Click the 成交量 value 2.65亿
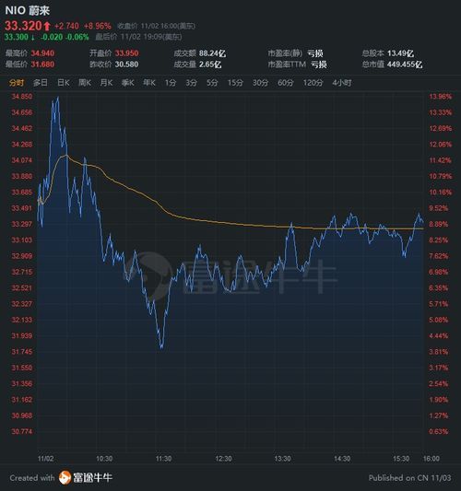 click(210, 64)
